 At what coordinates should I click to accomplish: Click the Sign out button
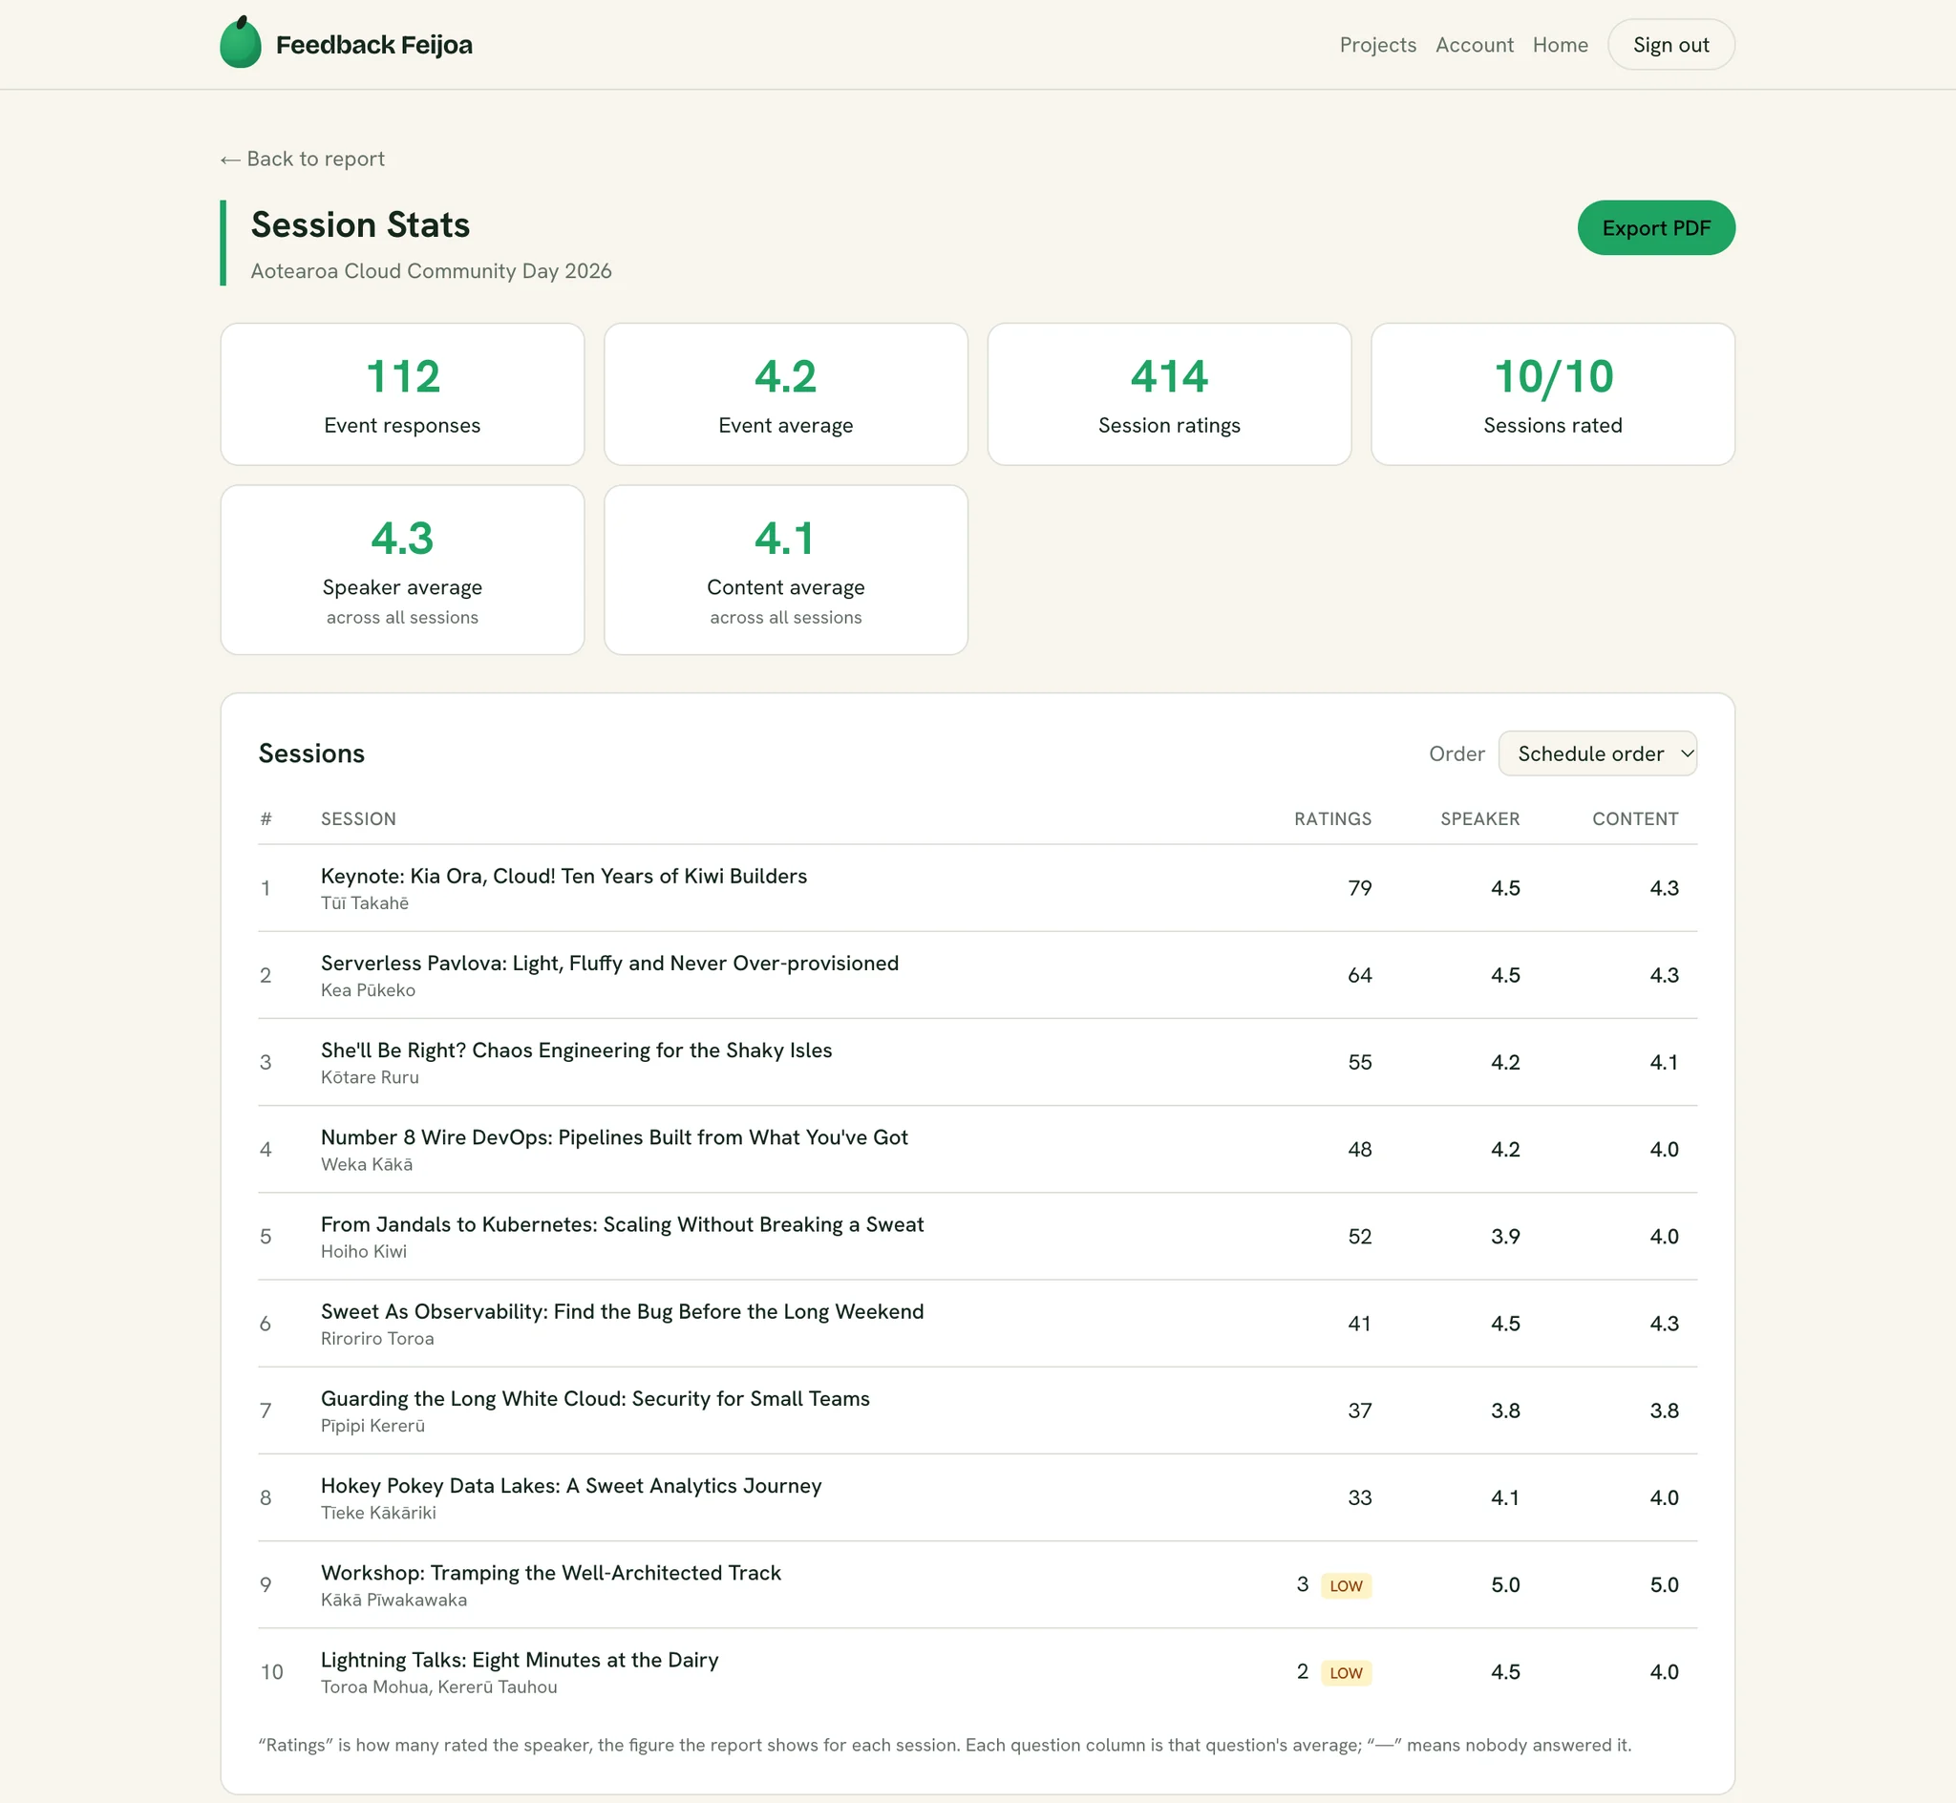1670,45
